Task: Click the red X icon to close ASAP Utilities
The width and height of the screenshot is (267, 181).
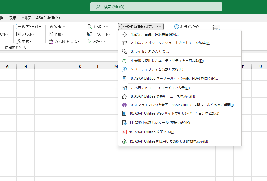Action: pyautogui.click(x=124, y=132)
